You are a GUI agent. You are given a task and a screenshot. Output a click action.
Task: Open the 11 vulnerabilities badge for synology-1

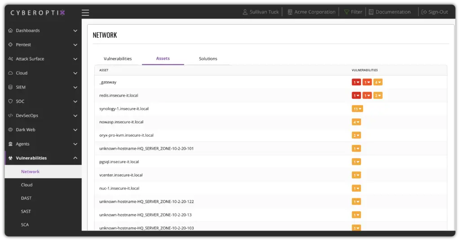pyautogui.click(x=357, y=109)
